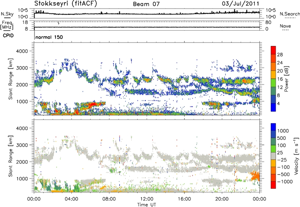Click the blue bottom of the power colorbar

[x=273, y=107]
